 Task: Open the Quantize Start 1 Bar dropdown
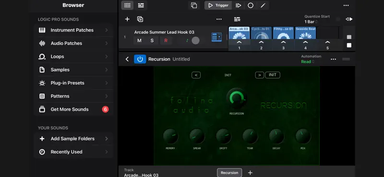[x=311, y=22]
